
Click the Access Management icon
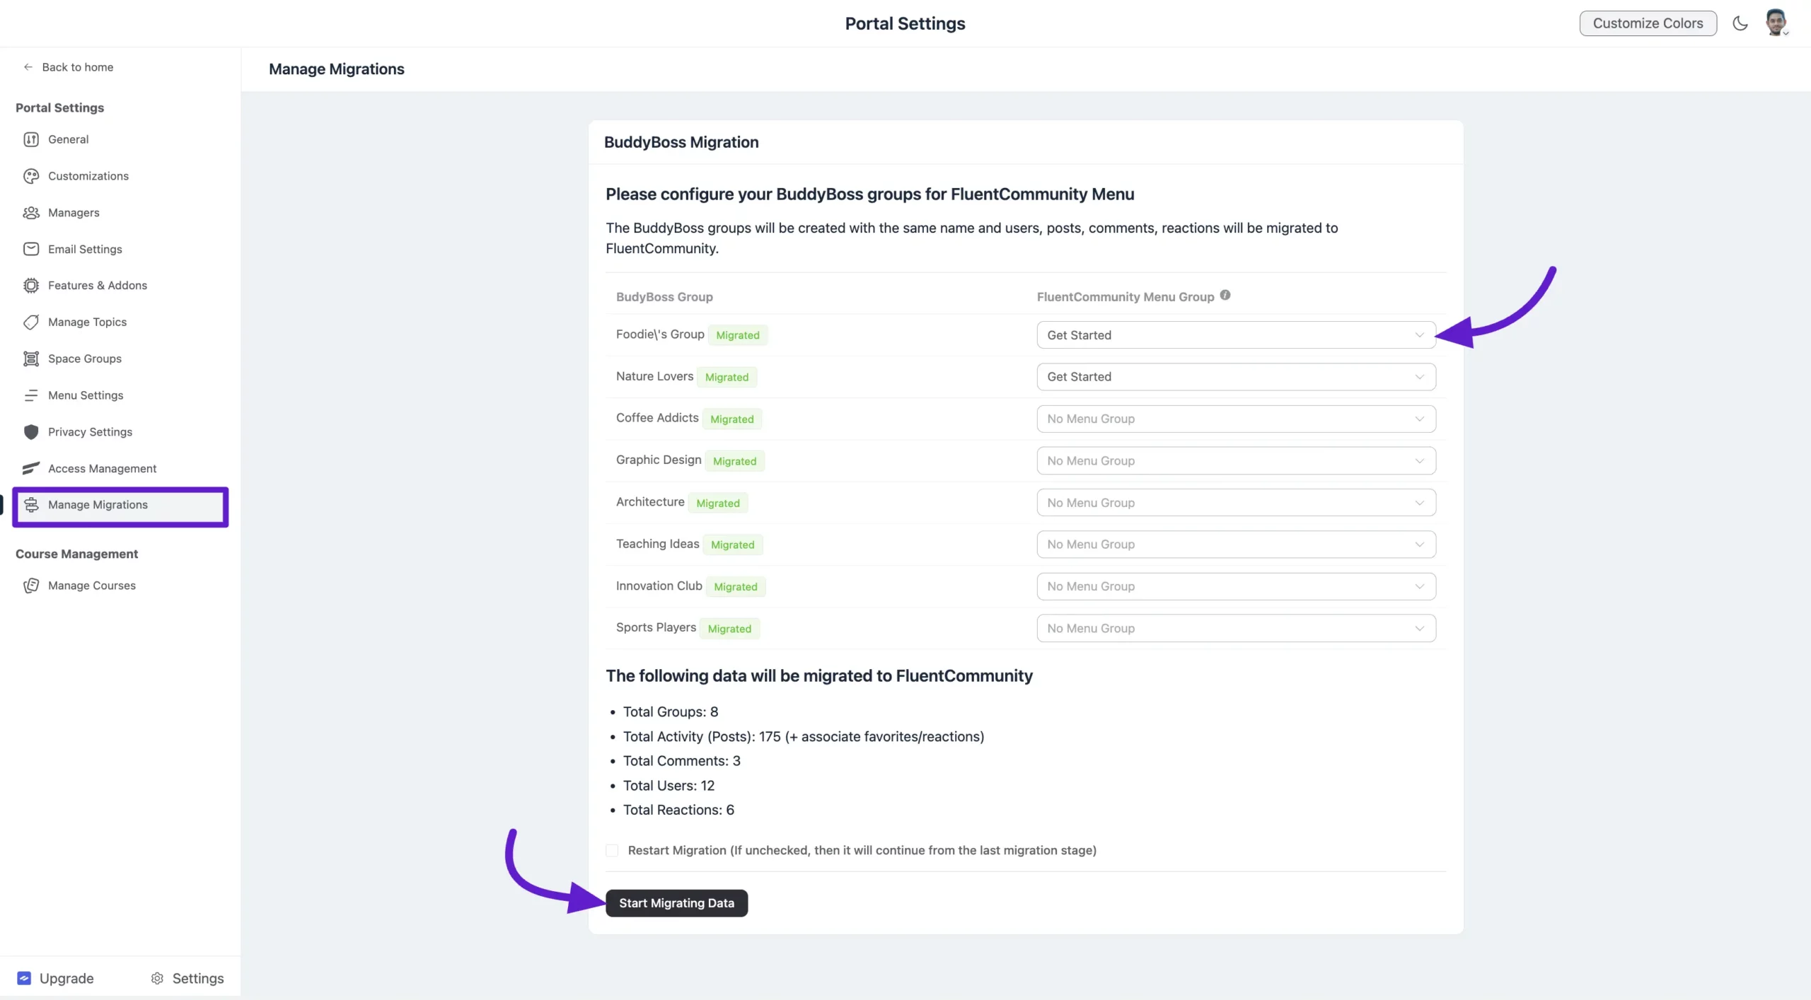click(x=31, y=468)
